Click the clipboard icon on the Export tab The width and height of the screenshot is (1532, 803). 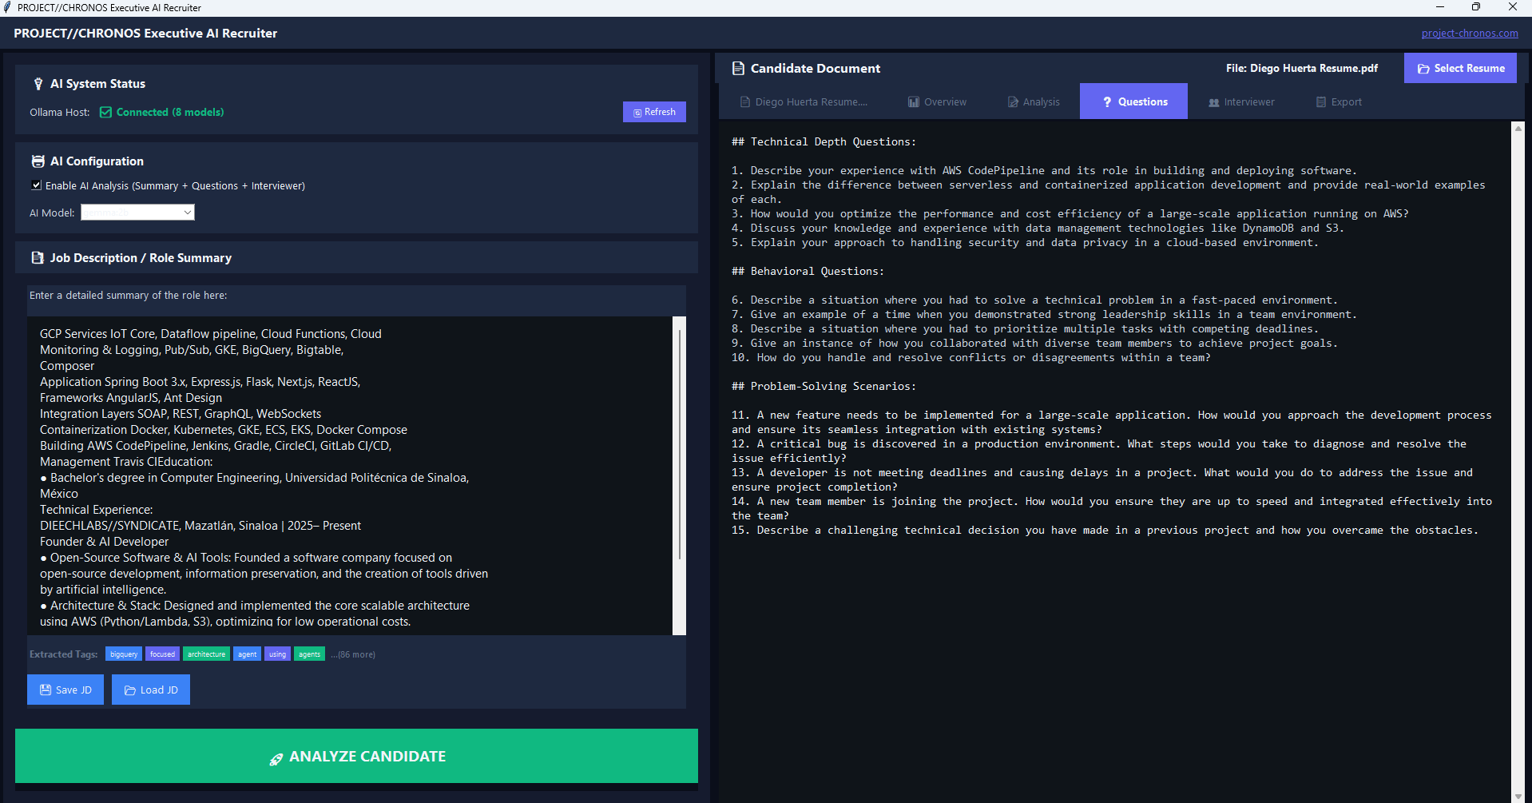[1320, 101]
